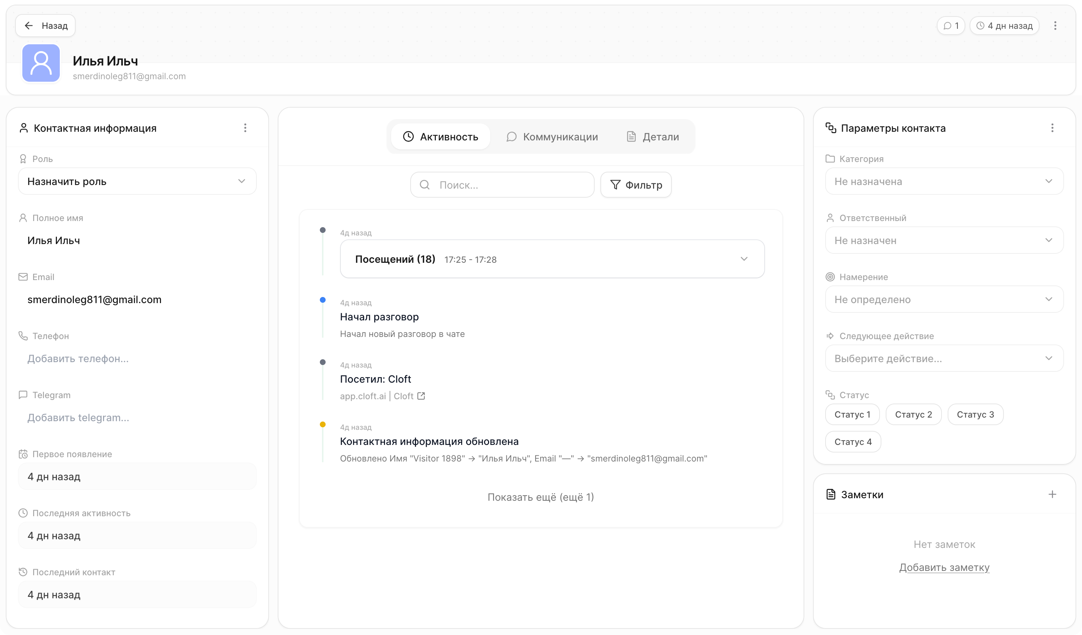The width and height of the screenshot is (1082, 635).
Task: Switch to the Детали tab
Action: click(653, 136)
